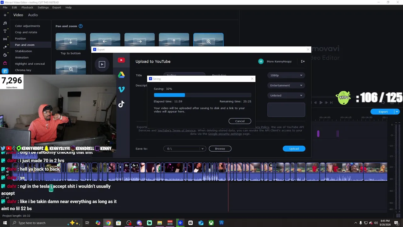Select the zoom-out magnifier pan preset thumbnail
The image size is (403, 227).
[x=71, y=67]
